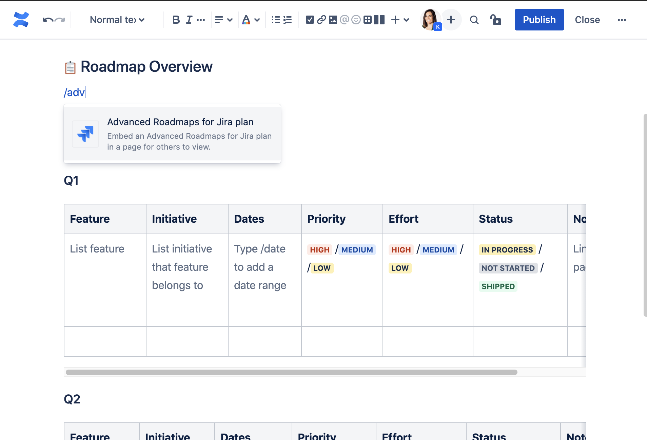Insert a numbered list
Viewport: 647px width, 440px height.
coord(288,20)
